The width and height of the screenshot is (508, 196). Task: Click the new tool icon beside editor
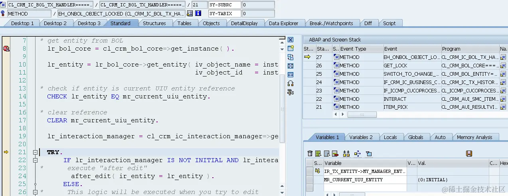(291, 48)
